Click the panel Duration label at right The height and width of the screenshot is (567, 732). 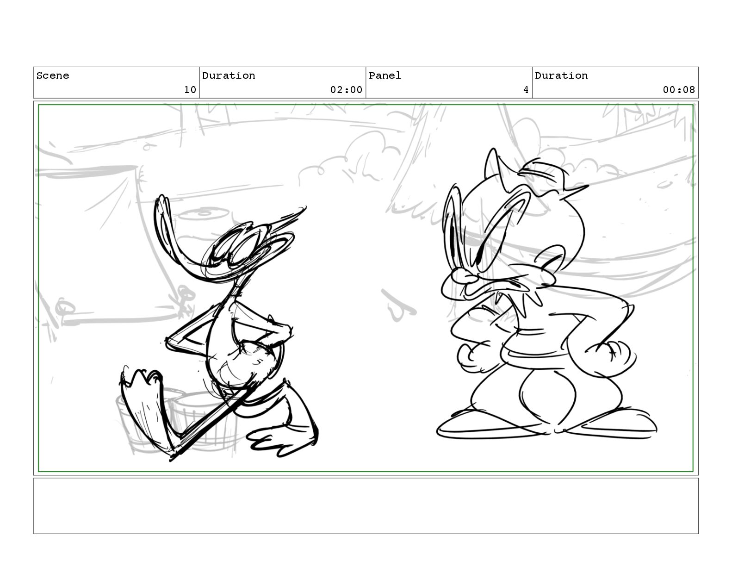tap(561, 75)
